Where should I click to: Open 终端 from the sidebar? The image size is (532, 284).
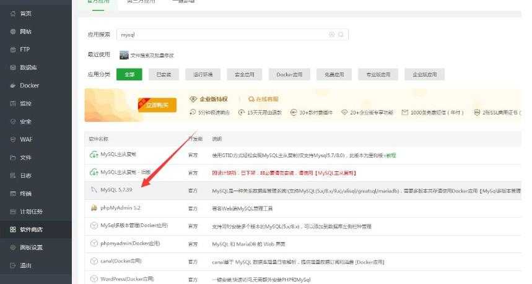tap(25, 194)
